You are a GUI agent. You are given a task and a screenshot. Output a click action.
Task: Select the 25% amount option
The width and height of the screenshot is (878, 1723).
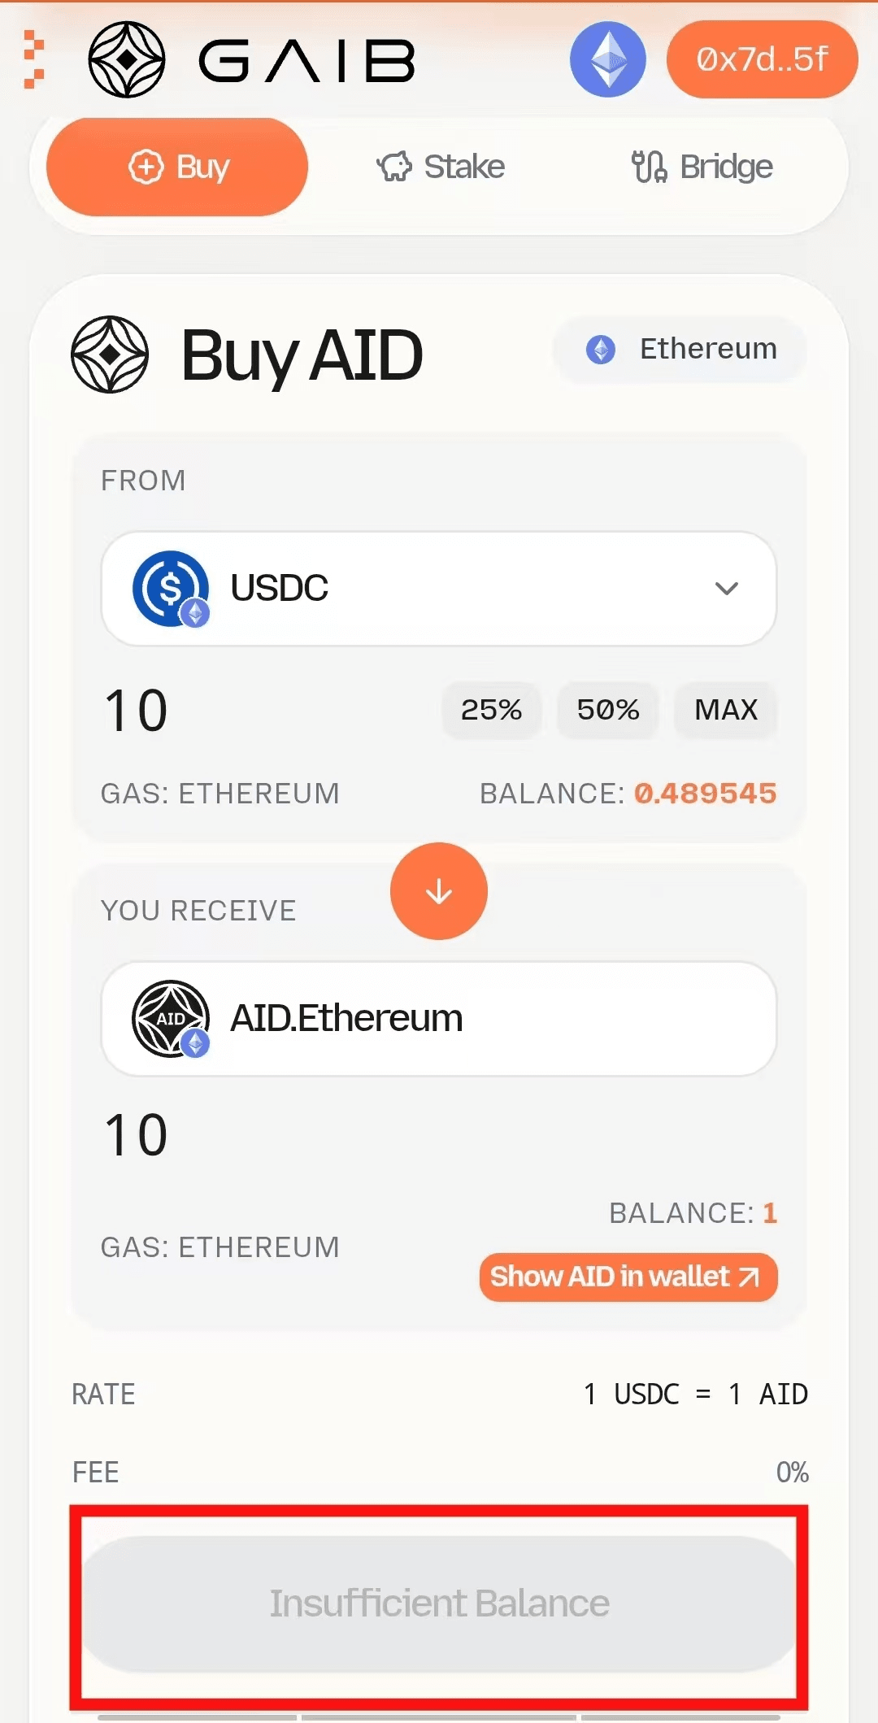click(491, 710)
